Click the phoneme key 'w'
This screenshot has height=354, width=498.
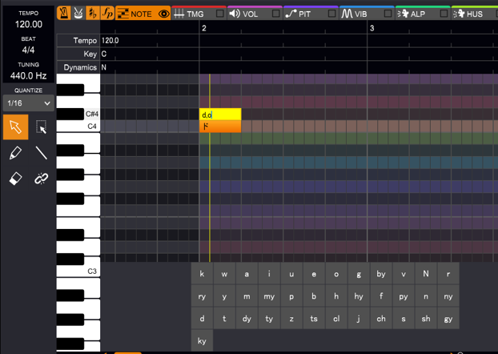click(x=224, y=274)
